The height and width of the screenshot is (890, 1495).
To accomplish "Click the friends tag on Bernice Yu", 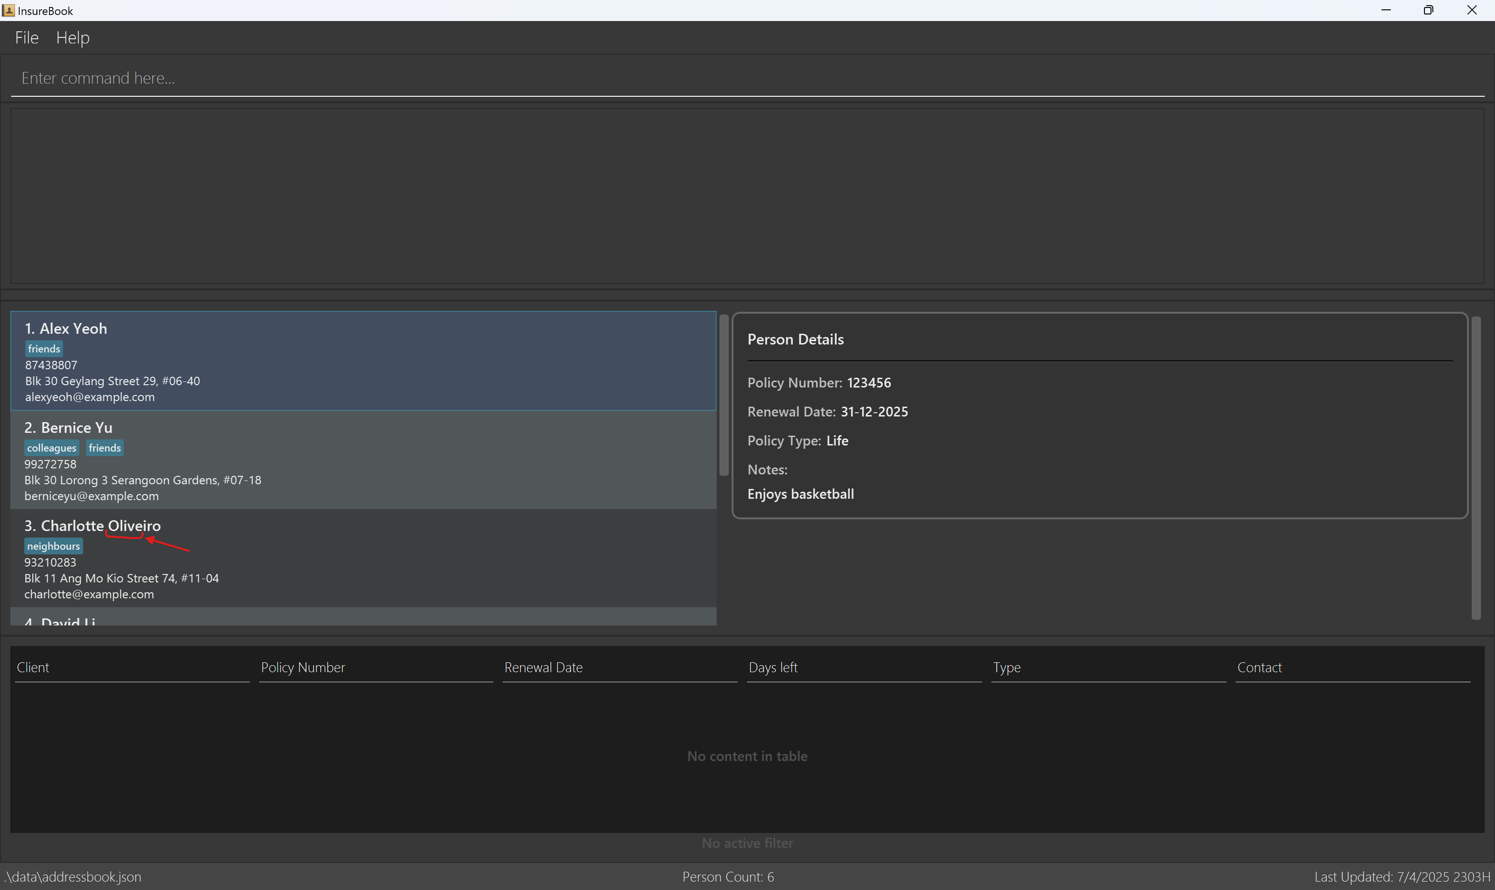I will (105, 448).
